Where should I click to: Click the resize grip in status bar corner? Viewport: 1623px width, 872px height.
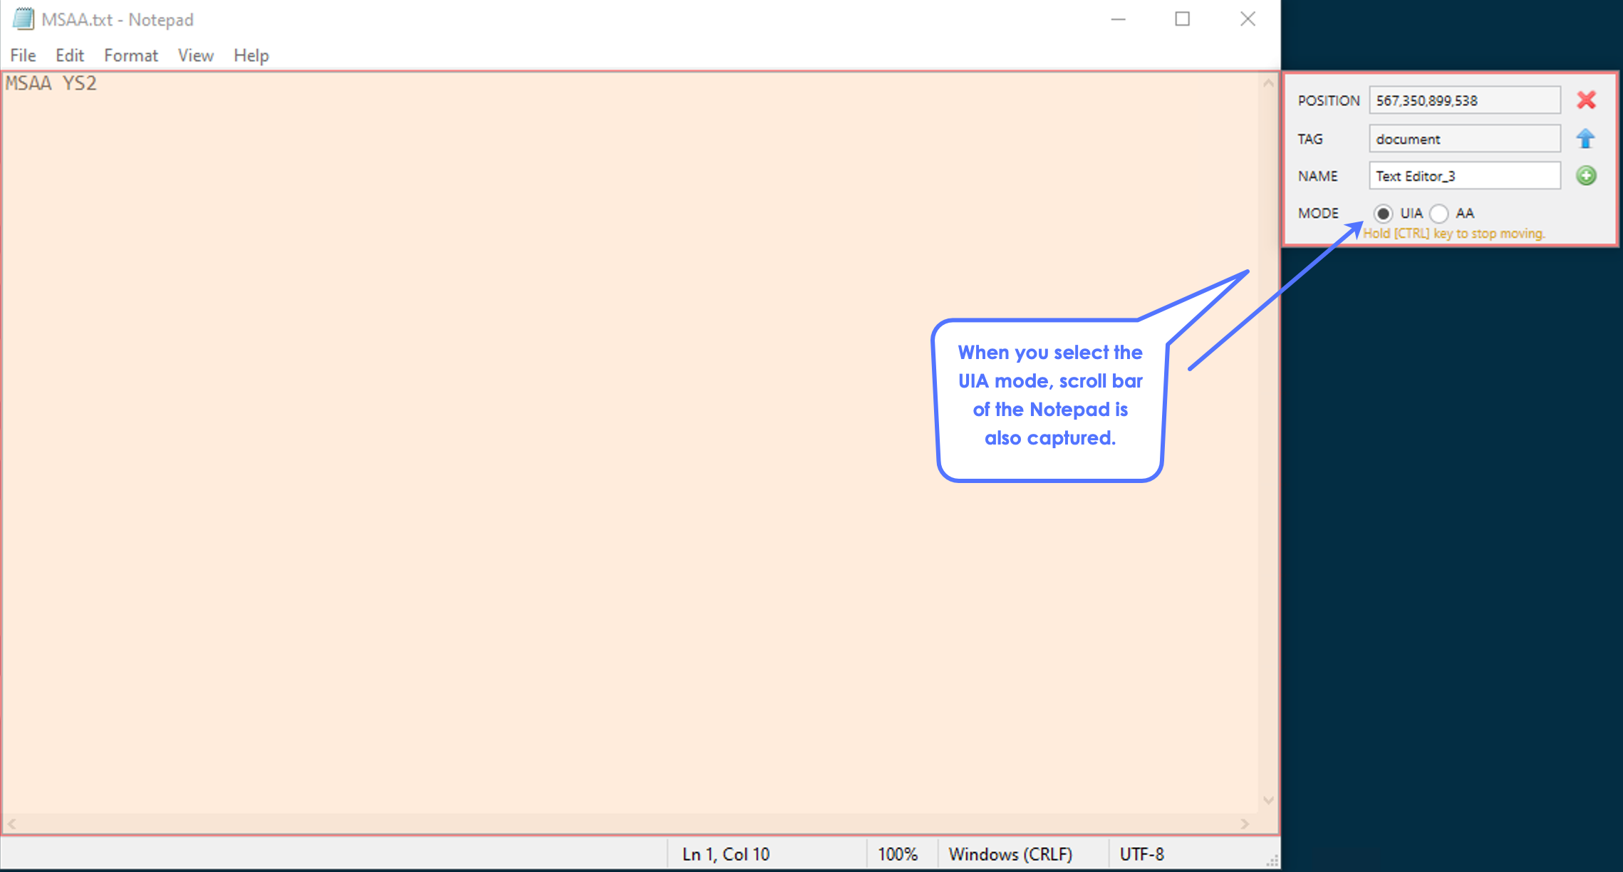[1272, 861]
